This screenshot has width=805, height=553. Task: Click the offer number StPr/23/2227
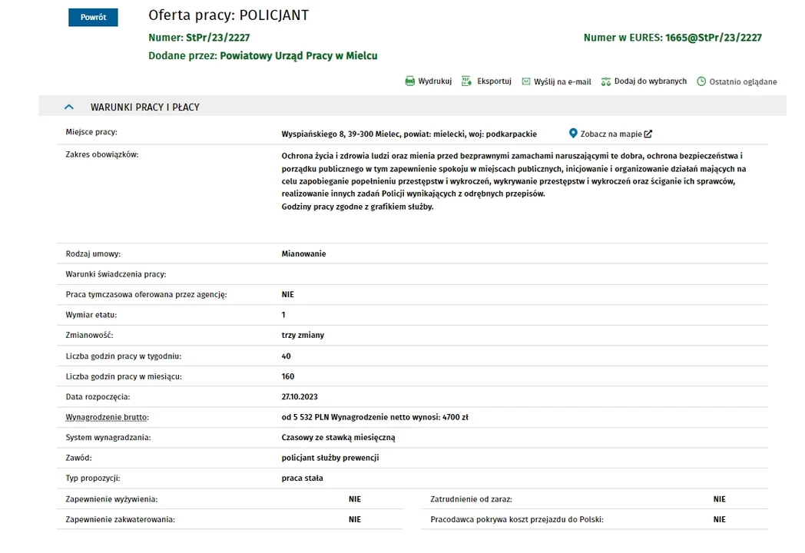click(217, 38)
